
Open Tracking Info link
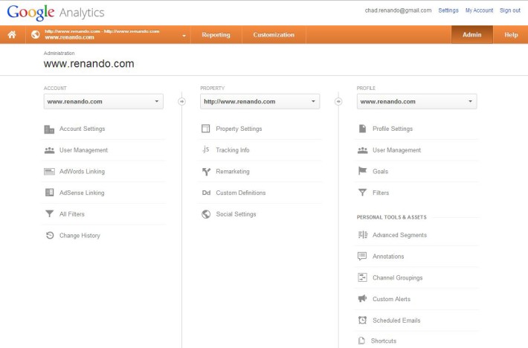(x=233, y=150)
